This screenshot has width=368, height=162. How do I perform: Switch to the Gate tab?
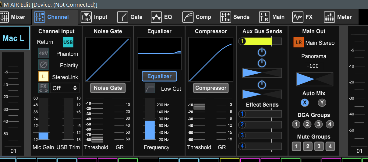(130, 17)
